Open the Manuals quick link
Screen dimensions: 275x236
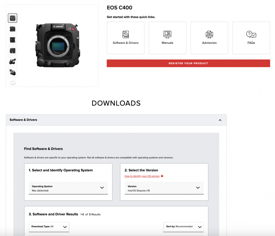point(167,38)
